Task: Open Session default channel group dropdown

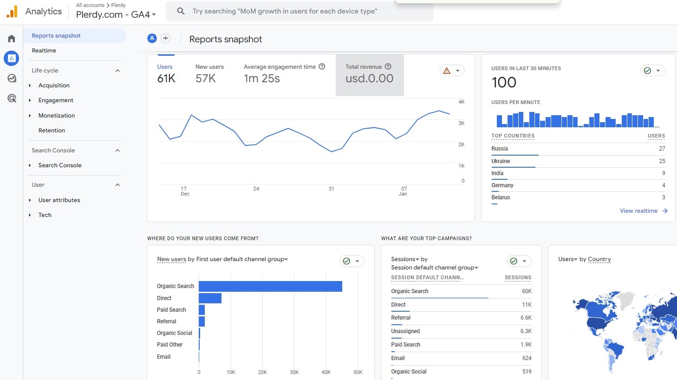Action: tap(435, 268)
